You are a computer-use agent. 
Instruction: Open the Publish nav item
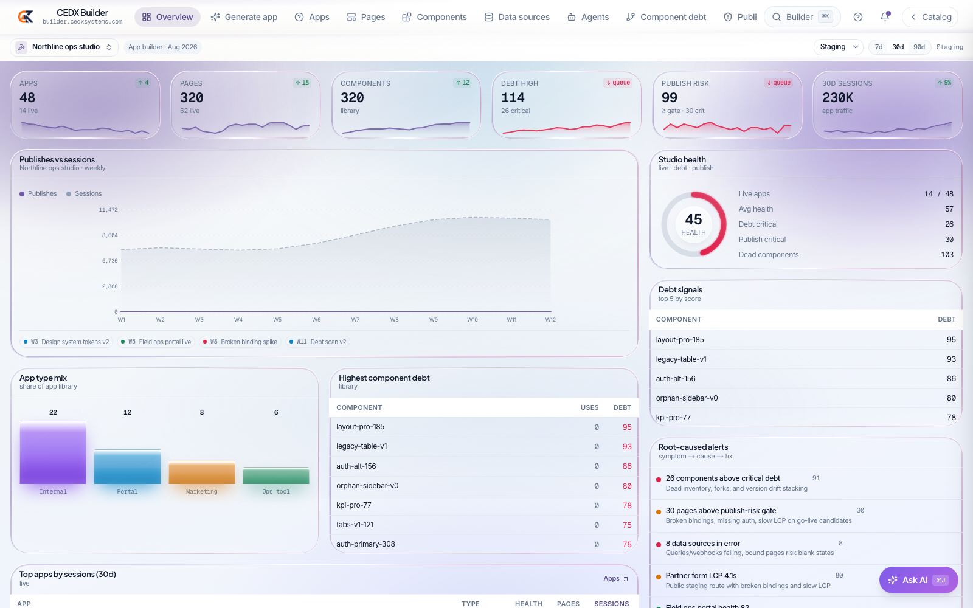point(740,17)
